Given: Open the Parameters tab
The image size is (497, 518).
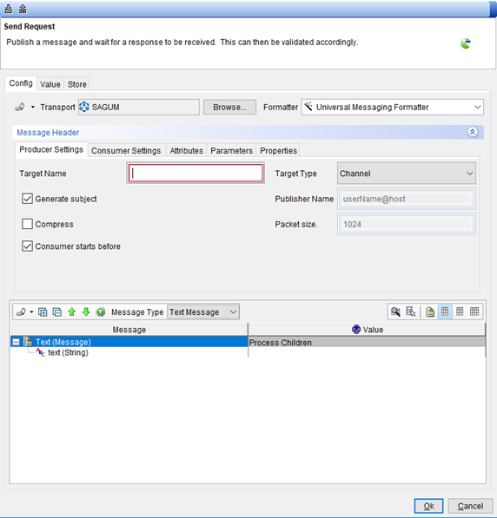Looking at the screenshot, I should [232, 151].
